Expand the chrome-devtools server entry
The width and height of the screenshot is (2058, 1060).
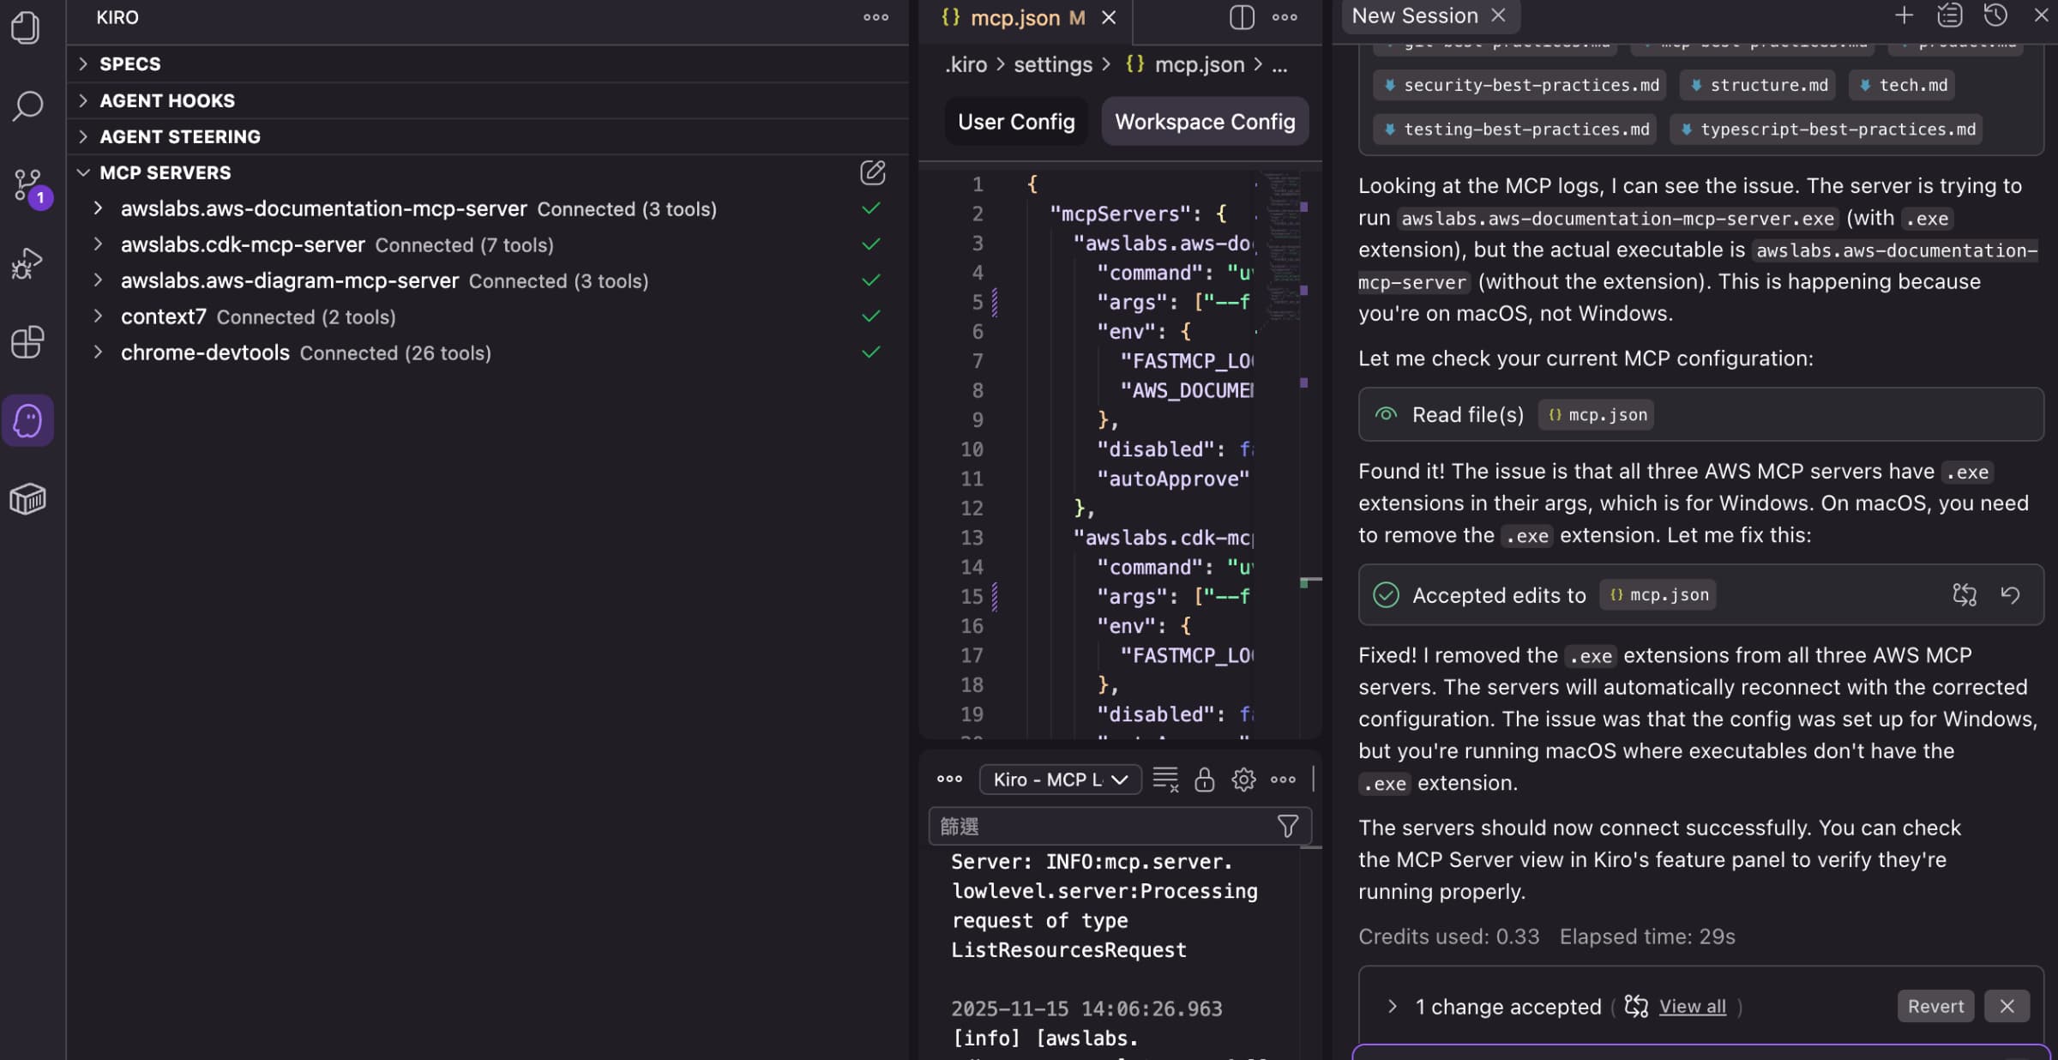click(x=98, y=352)
